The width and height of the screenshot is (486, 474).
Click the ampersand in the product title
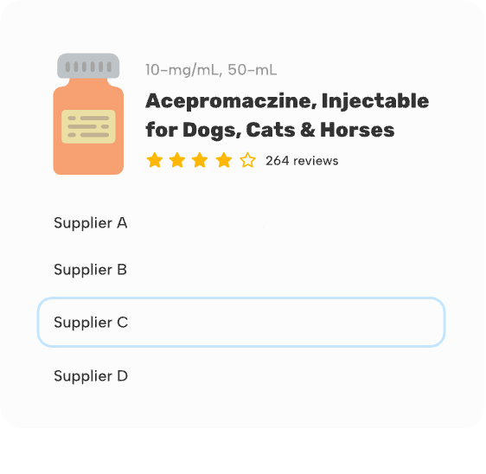(308, 130)
